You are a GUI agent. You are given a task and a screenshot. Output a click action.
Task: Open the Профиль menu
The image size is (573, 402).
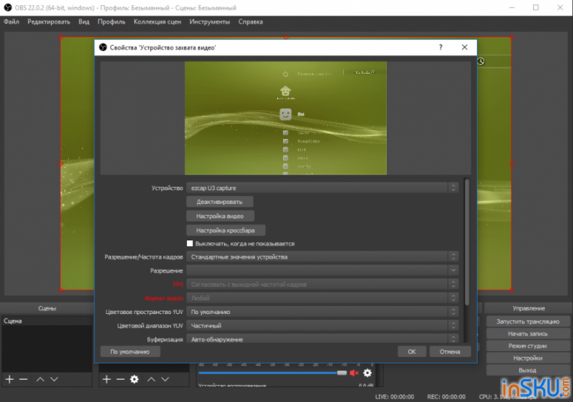point(112,22)
